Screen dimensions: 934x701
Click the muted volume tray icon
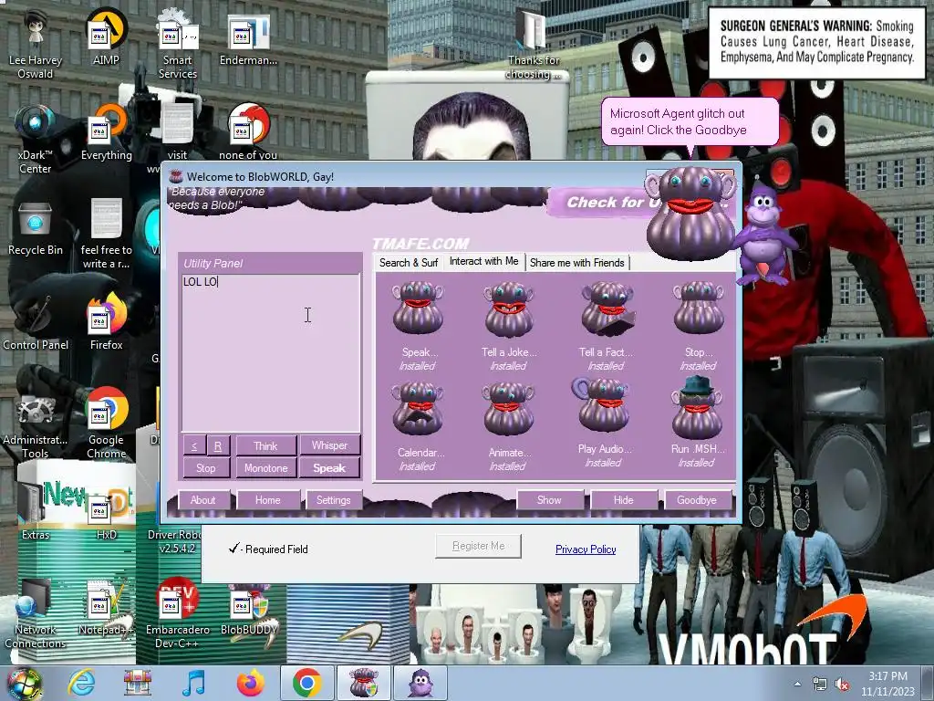(x=842, y=685)
